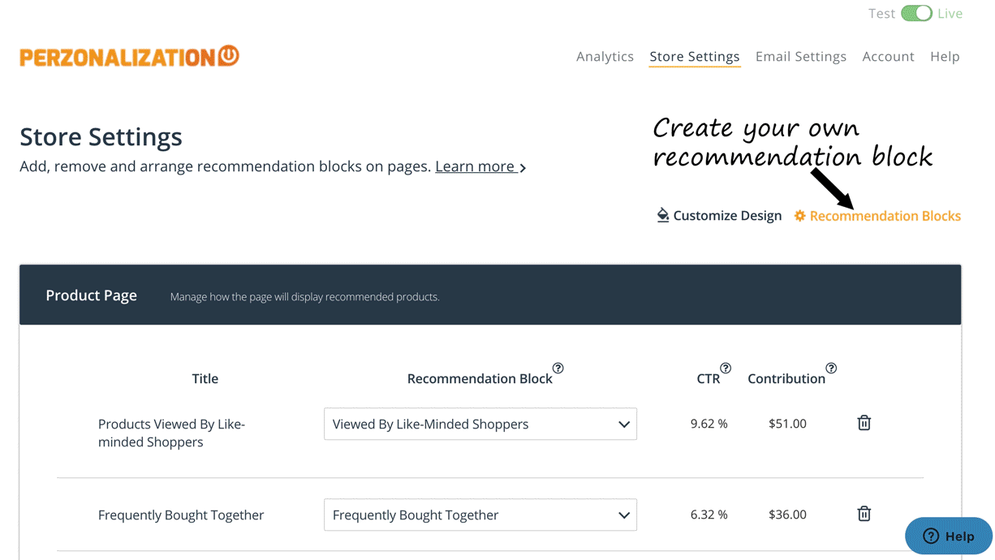This screenshot has width=995, height=560.
Task: Click the paint bucket Customize Design icon
Action: click(663, 215)
